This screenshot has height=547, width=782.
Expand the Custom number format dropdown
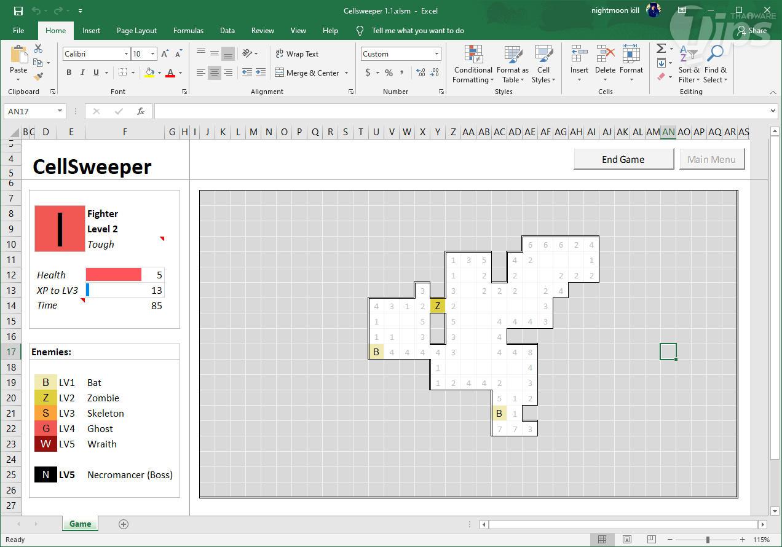[437, 54]
